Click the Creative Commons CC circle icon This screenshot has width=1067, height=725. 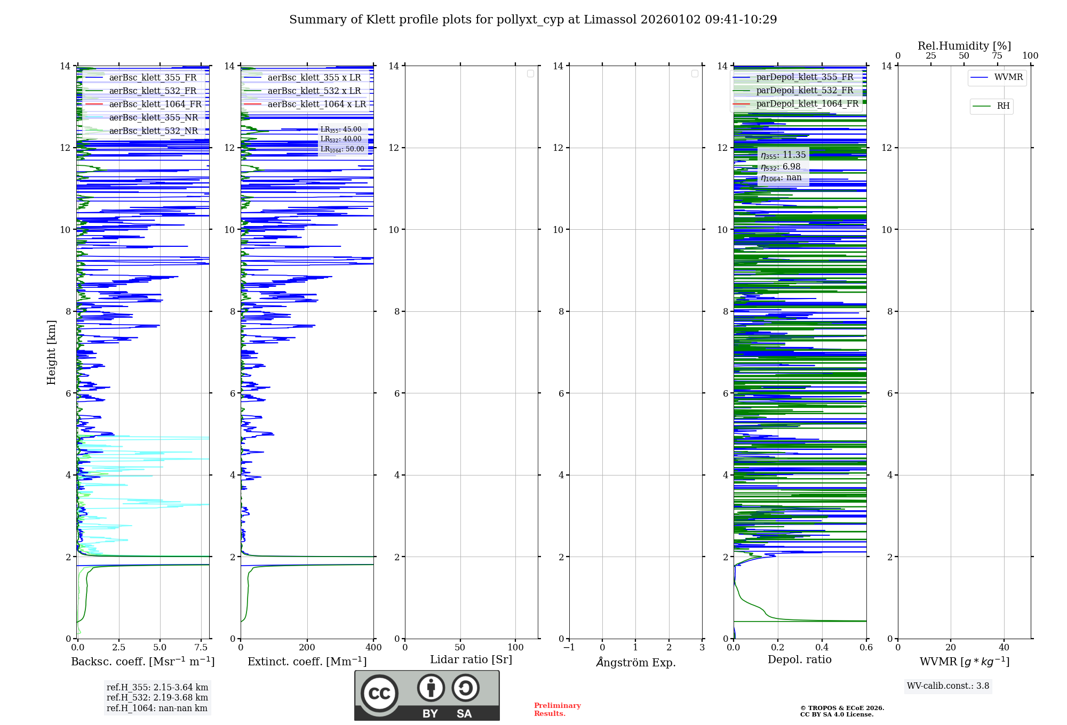click(x=379, y=694)
